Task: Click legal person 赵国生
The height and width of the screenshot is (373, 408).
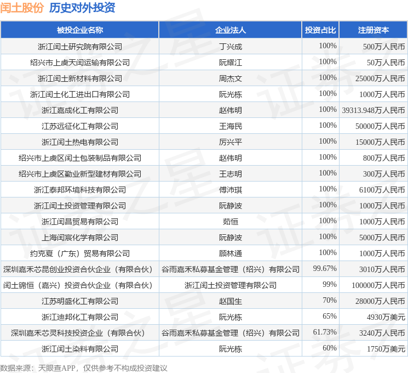Action: [230, 301]
